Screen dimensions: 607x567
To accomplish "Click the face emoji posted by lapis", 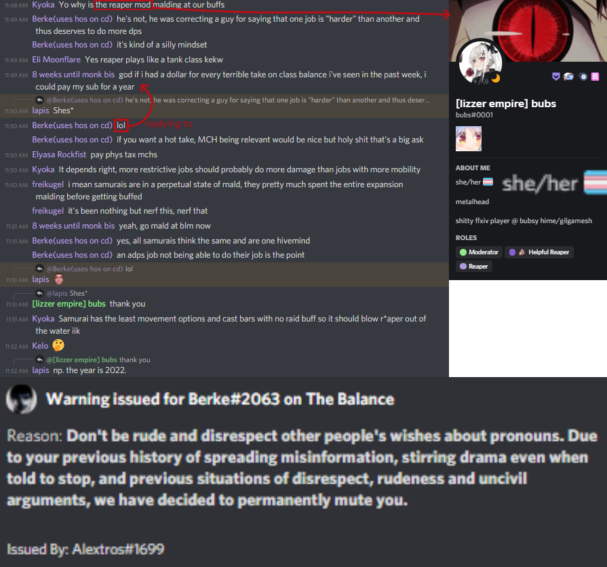I will click(59, 279).
